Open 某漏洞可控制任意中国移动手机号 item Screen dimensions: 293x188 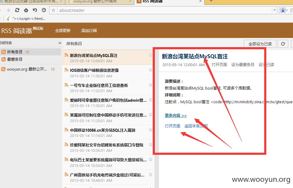click(x=108, y=117)
